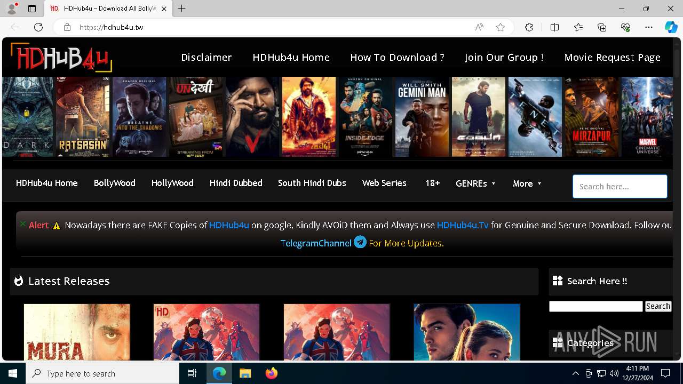
Task: Click the address bar URL field
Action: (x=272, y=27)
